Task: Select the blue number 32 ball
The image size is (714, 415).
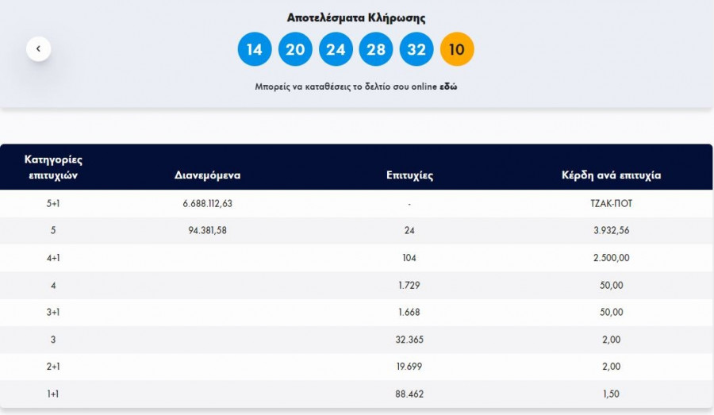Action: (x=416, y=49)
